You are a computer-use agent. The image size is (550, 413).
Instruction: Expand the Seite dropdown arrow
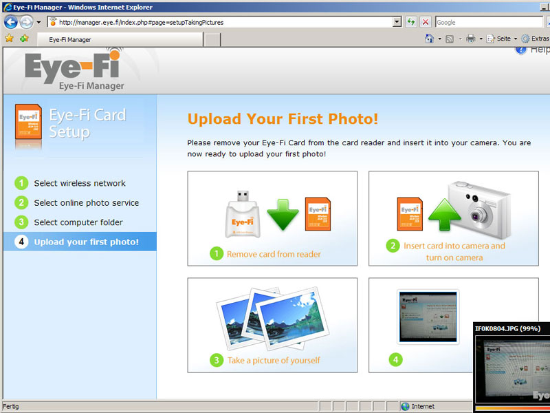click(x=515, y=39)
